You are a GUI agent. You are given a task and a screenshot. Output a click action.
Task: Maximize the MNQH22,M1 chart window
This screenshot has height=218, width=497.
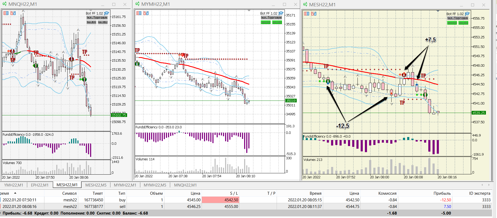(114, 4)
